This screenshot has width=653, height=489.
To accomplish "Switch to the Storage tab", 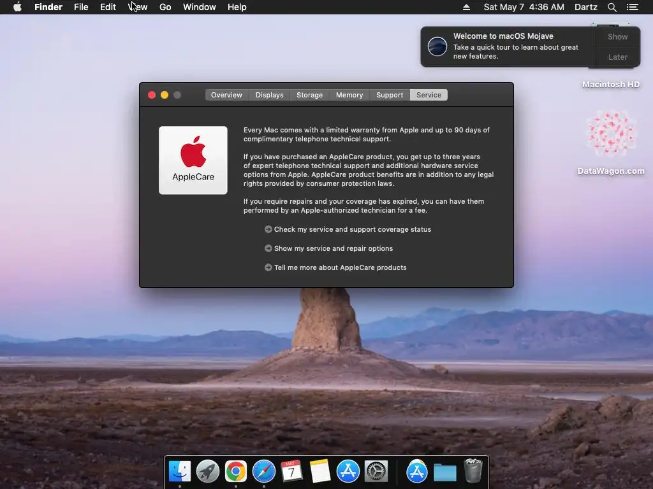I will tap(309, 95).
